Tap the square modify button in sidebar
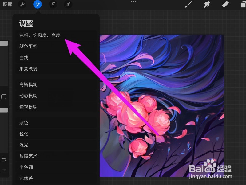Screen dimensions: 246x185 click(4, 97)
